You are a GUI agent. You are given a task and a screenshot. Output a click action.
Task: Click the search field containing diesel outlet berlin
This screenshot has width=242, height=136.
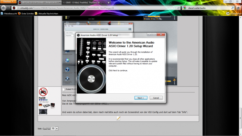point(209,8)
